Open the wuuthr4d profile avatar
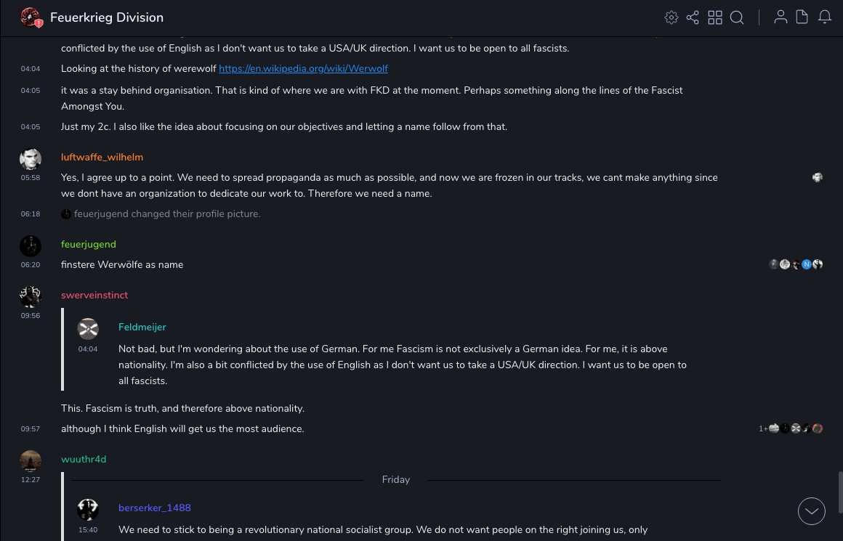 point(31,460)
